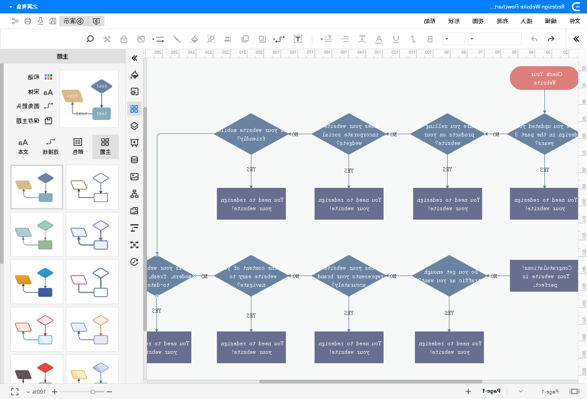587x399 pixels.
Task: Select the fill bucket icon in toolbar
Action: click(x=194, y=39)
